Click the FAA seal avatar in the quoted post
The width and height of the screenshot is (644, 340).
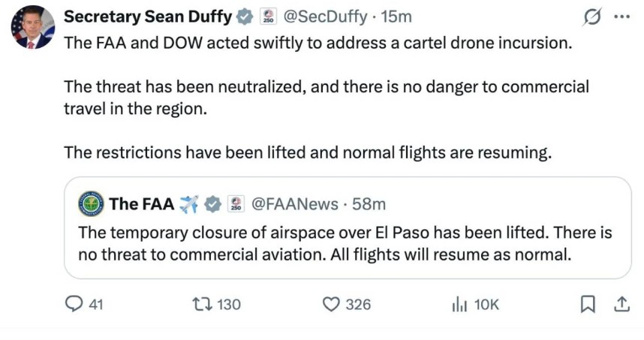click(92, 203)
